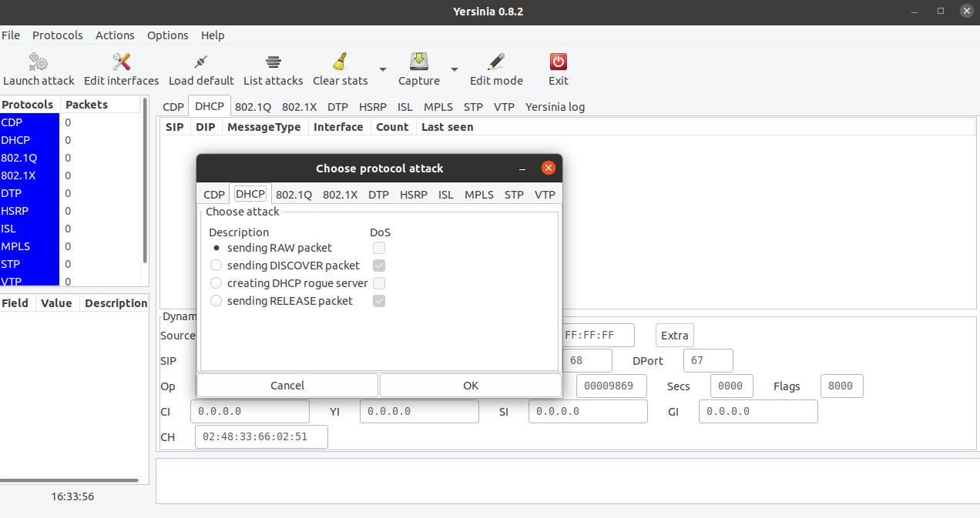This screenshot has height=518, width=980.
Task: Open Yersinia log tab in main window
Action: [x=555, y=107]
